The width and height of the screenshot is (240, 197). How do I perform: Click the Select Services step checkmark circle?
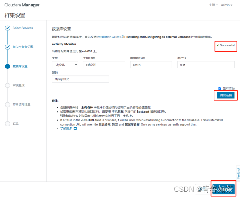pyautogui.click(x=7, y=28)
